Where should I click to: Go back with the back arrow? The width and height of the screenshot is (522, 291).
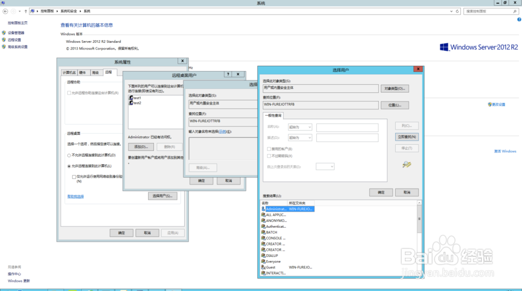pyautogui.click(x=5, y=11)
